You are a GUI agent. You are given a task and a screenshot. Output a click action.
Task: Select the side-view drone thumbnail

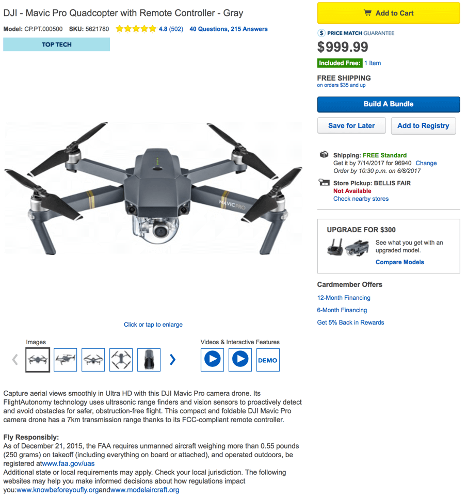click(x=65, y=360)
